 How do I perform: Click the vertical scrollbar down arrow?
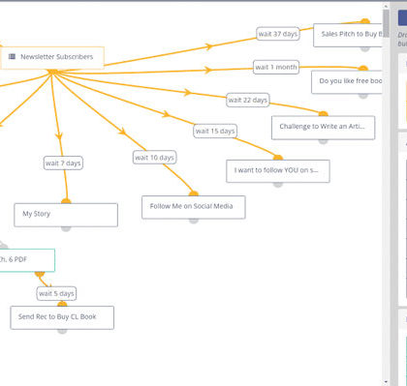point(386,382)
